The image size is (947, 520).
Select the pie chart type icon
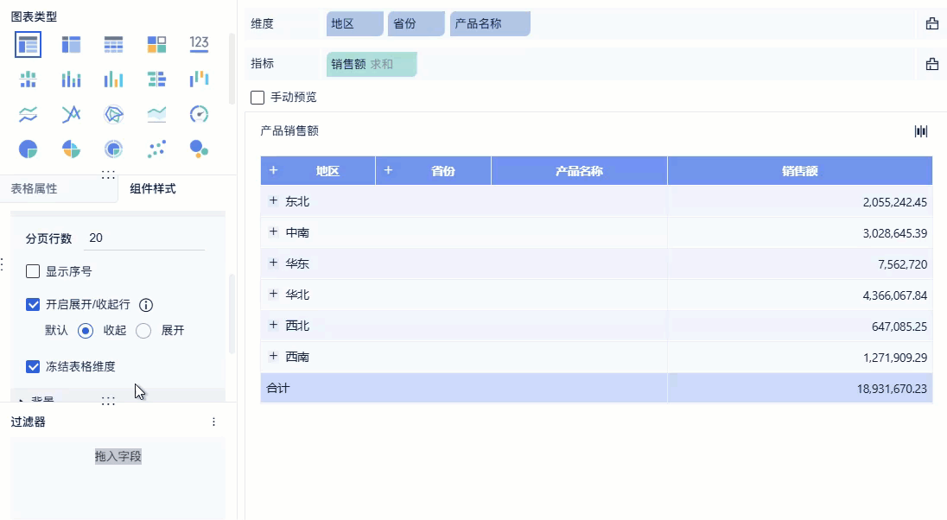(28, 148)
